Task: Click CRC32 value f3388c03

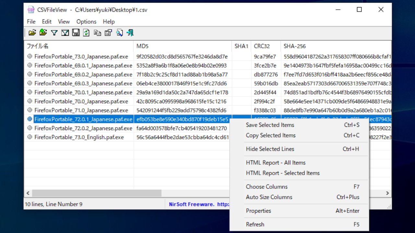Action: coord(265,110)
